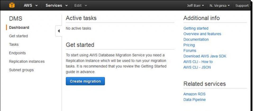Open the Data Pipeline link
The width and height of the screenshot is (254, 111).
194,100
